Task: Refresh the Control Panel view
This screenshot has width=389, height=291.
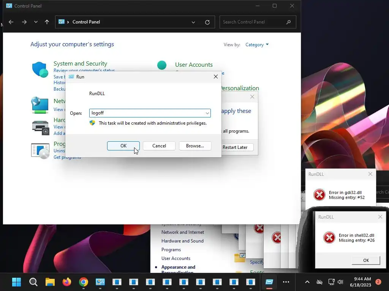Action: point(207,22)
